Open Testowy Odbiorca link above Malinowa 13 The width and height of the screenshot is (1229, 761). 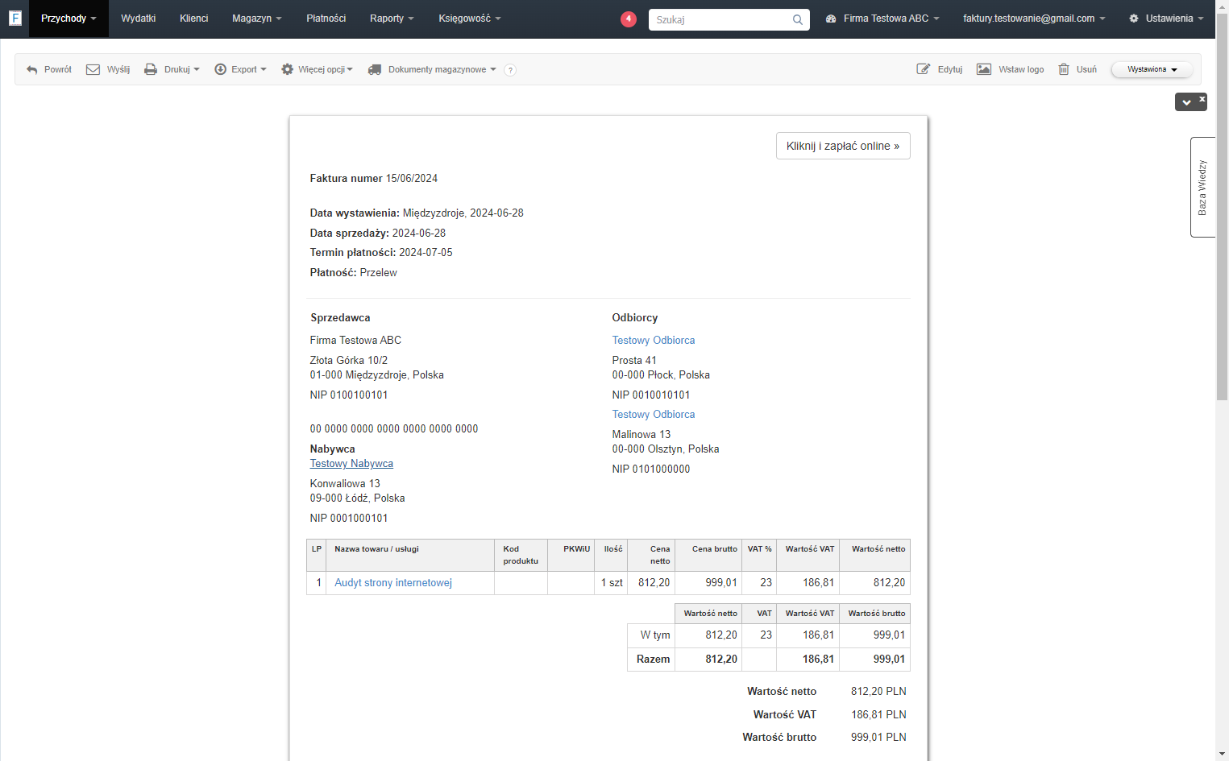[x=654, y=415]
